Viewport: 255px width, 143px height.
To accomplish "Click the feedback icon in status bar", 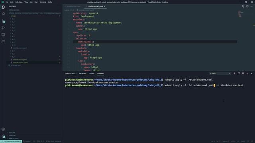I will (x=248, y=141).
